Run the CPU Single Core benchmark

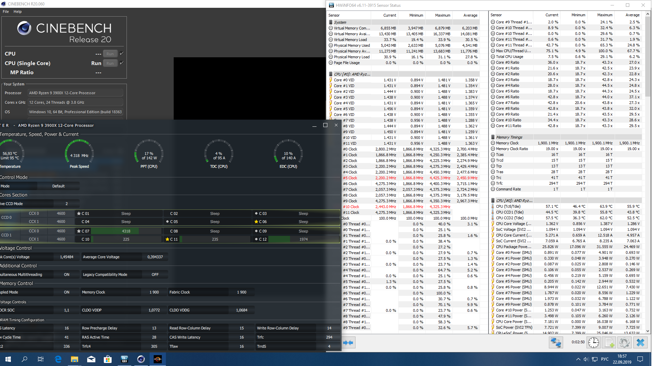click(110, 63)
